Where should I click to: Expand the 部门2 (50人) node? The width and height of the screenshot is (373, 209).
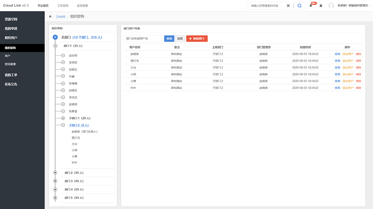(x=55, y=173)
